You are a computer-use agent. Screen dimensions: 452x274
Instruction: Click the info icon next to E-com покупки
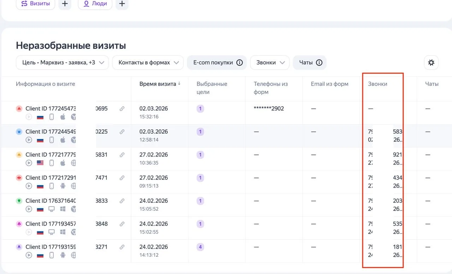tap(239, 63)
